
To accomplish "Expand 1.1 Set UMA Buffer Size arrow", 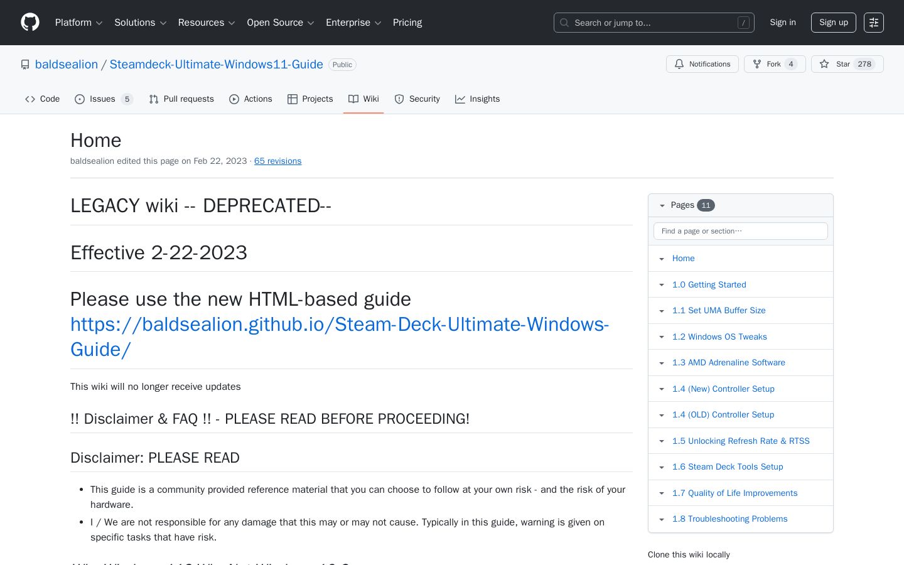I will pos(662,311).
